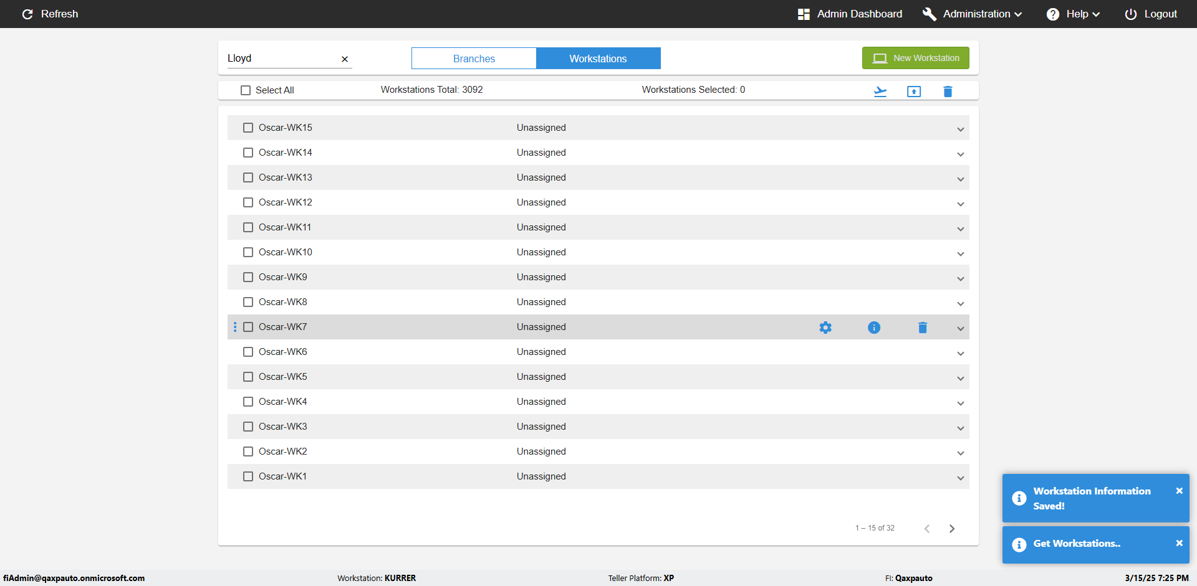Go to next page of workstations

click(x=952, y=529)
